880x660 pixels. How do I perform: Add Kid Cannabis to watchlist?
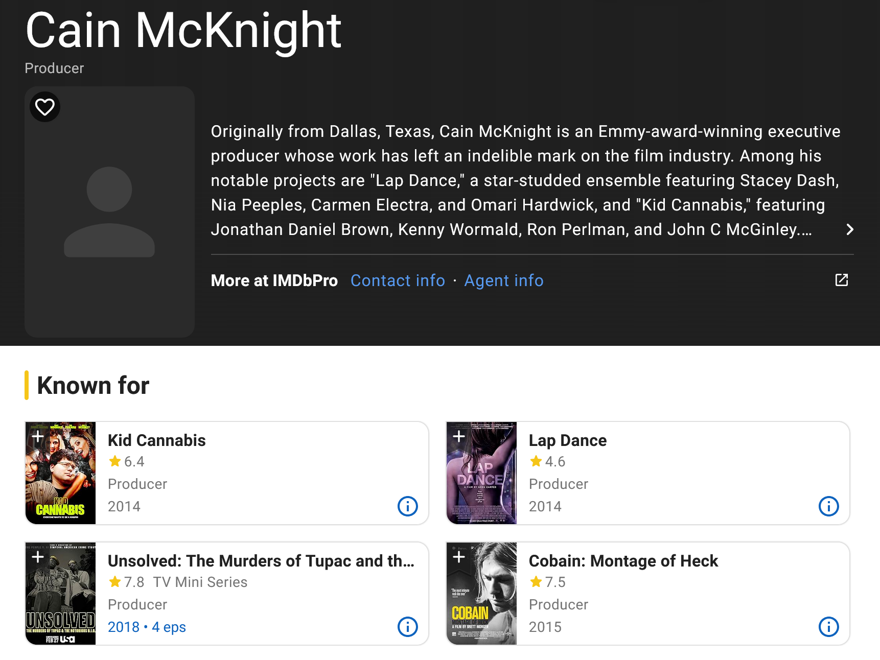38,436
